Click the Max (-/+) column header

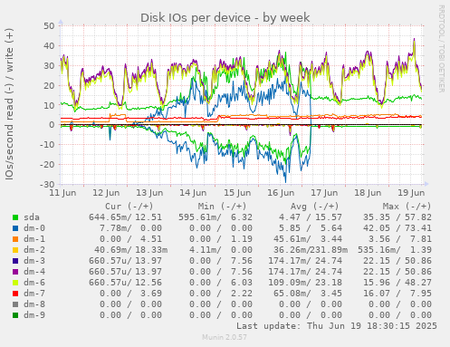point(407,207)
